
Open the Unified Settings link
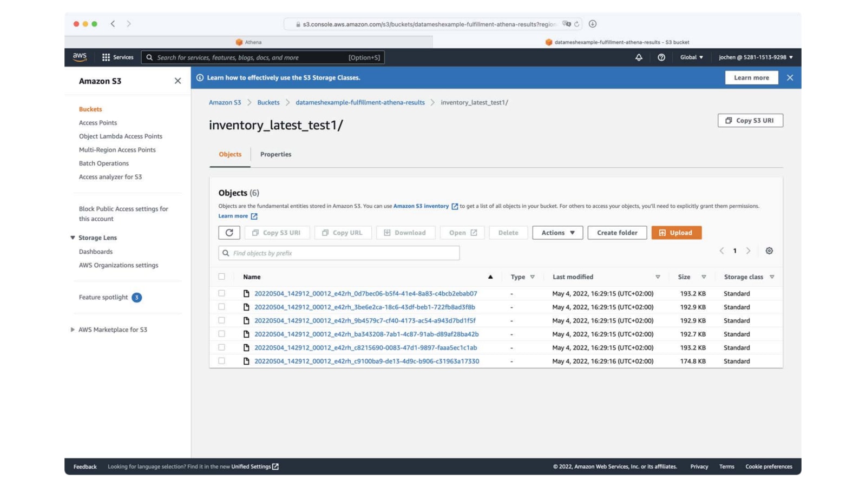255,466
